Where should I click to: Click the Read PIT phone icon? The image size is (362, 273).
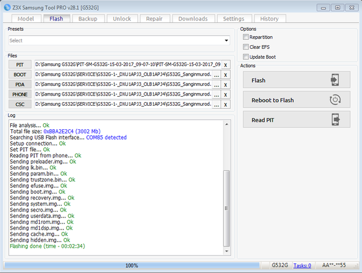336,120
